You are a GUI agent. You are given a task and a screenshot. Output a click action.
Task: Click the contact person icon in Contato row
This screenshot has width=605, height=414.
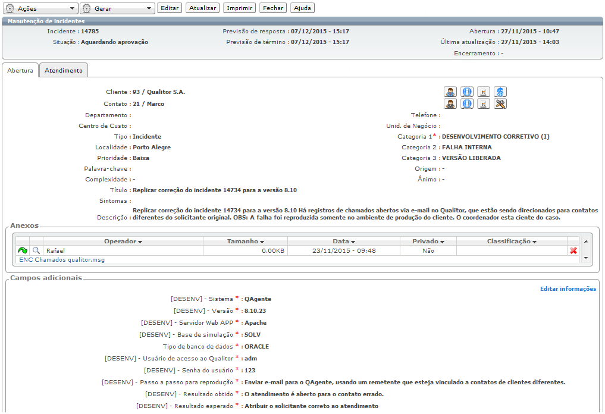[x=450, y=104]
